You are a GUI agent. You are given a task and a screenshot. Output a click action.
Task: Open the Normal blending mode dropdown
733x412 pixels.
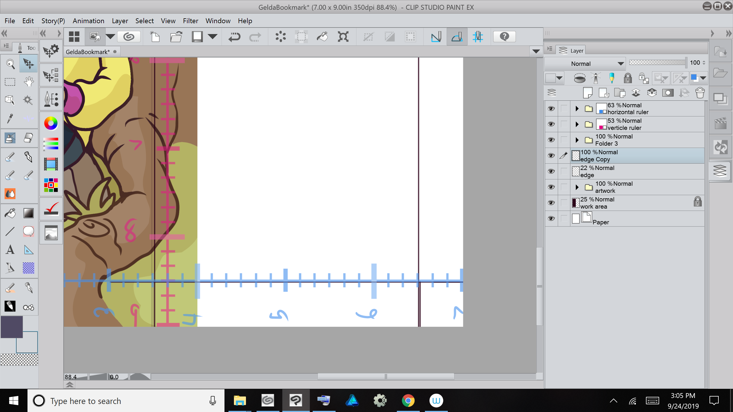[585, 64]
